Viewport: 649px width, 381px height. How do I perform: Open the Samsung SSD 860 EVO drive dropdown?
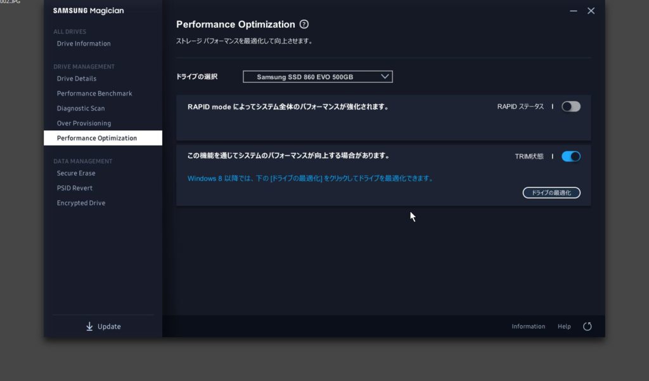point(318,77)
